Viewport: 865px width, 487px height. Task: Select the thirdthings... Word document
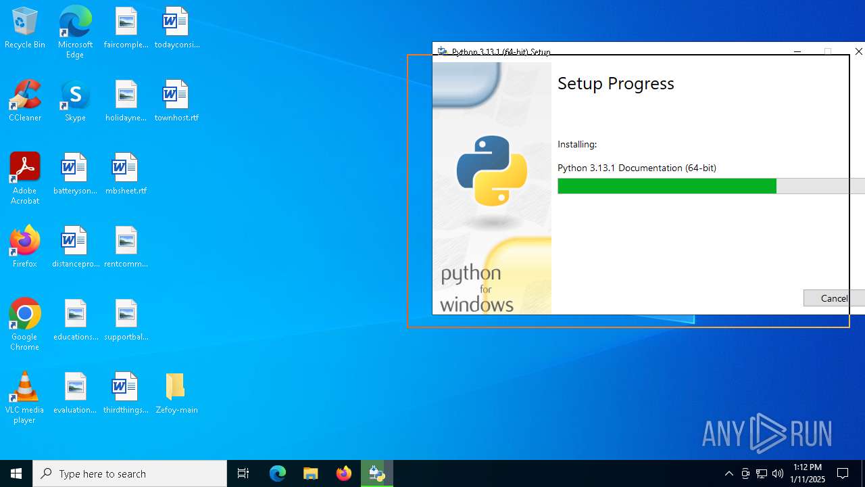click(x=126, y=394)
